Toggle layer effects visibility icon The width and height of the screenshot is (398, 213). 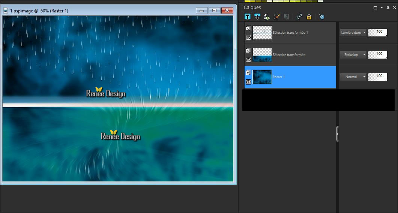pyautogui.click(x=267, y=17)
